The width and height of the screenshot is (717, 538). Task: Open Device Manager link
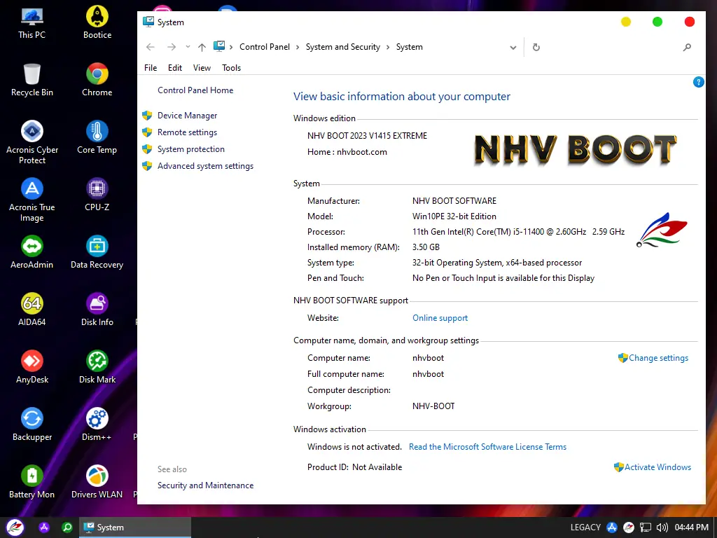click(187, 116)
